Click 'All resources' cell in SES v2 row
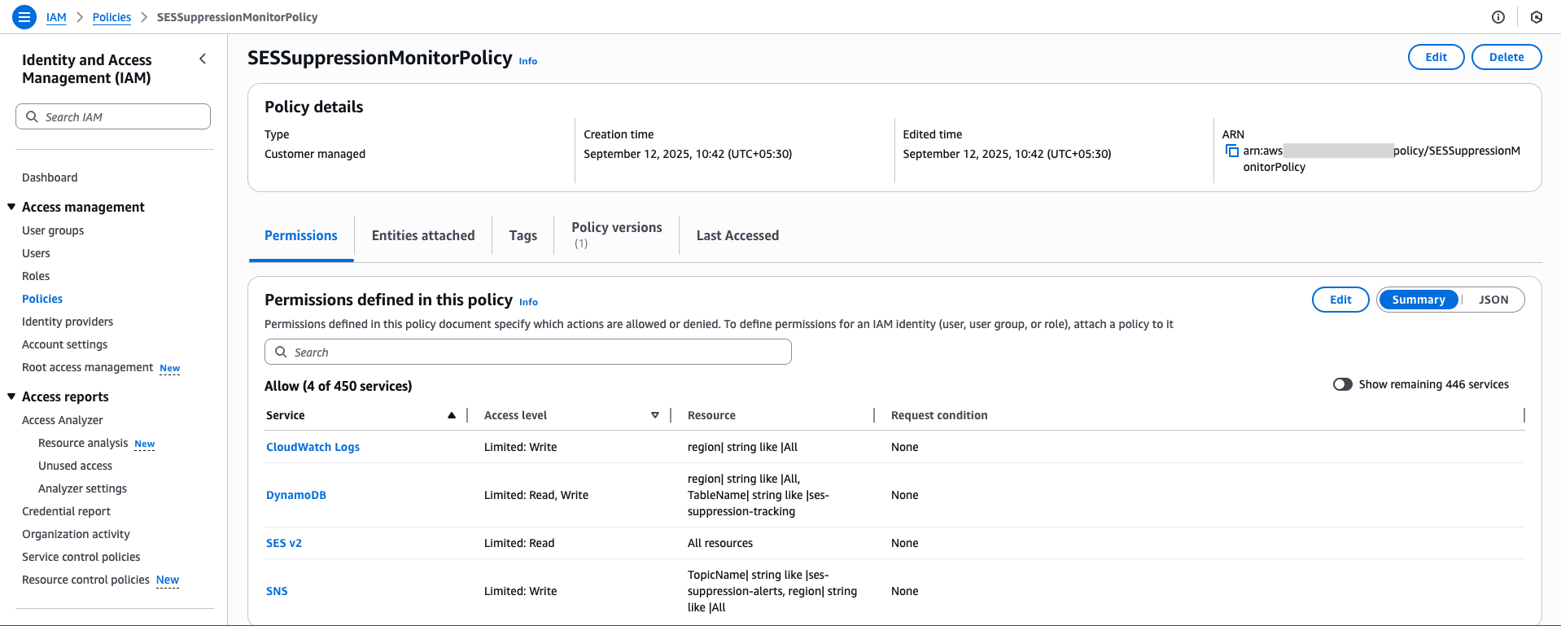Screen dimensions: 1561x626 click(720, 543)
